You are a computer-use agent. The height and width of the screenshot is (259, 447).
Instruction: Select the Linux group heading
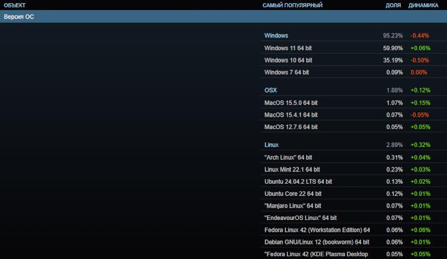click(271, 145)
